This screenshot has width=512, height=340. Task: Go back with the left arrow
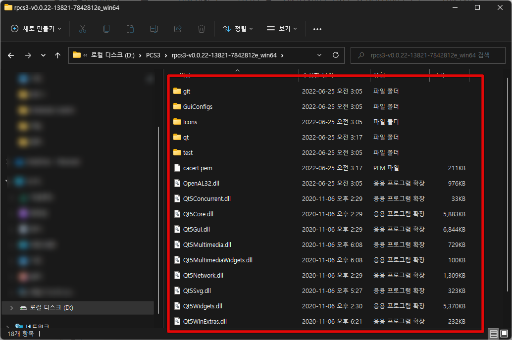pos(11,55)
